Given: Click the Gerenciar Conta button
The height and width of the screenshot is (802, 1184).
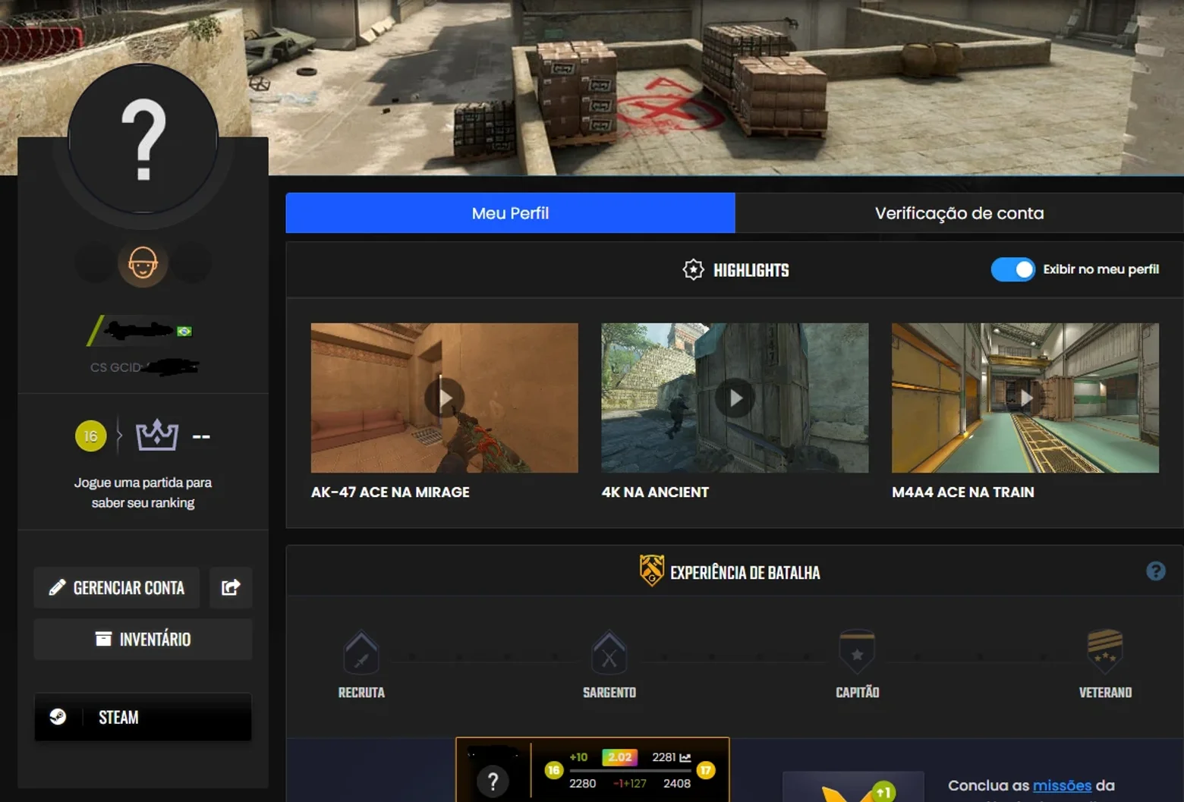Looking at the screenshot, I should (x=117, y=587).
